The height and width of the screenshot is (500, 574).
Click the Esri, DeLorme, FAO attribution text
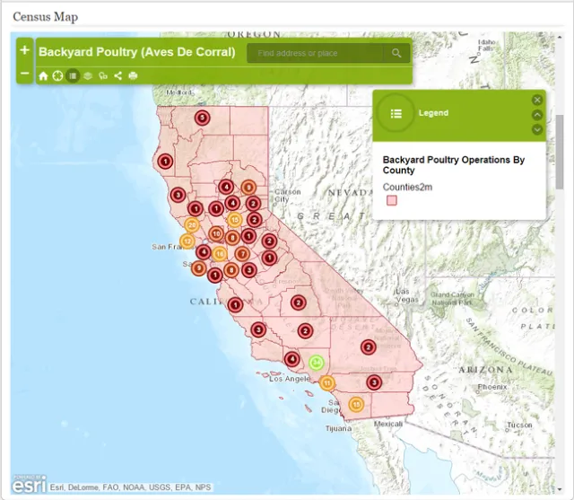point(130,487)
